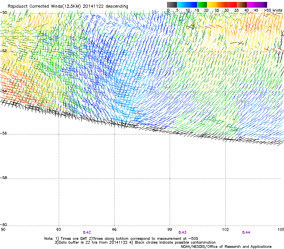Click the time label 'B:44'
Screen dimensions: 284x249
[x=246, y=233]
